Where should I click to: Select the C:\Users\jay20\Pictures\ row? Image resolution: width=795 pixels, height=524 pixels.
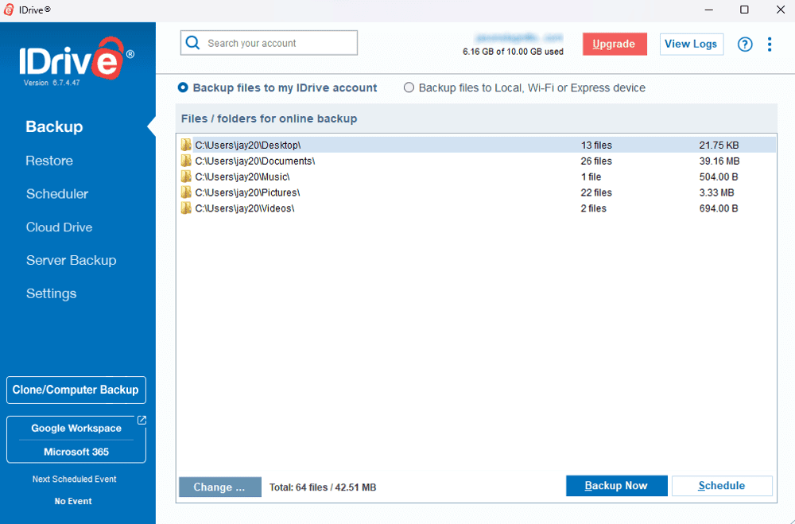click(478, 192)
